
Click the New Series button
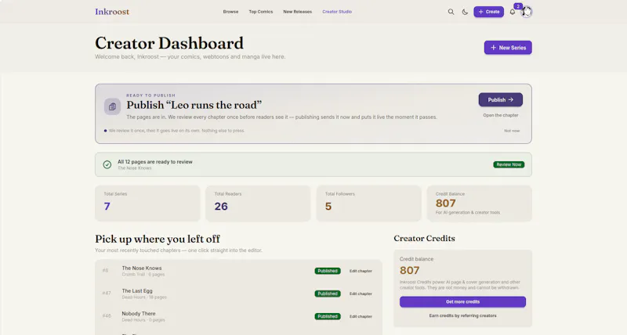508,48
